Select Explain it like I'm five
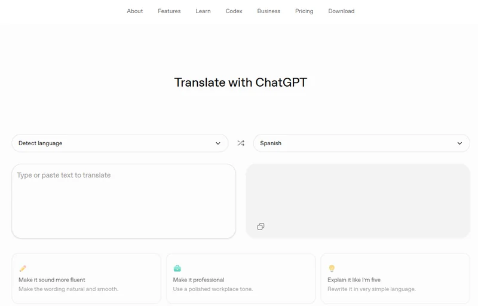478x306 pixels. pos(396,279)
